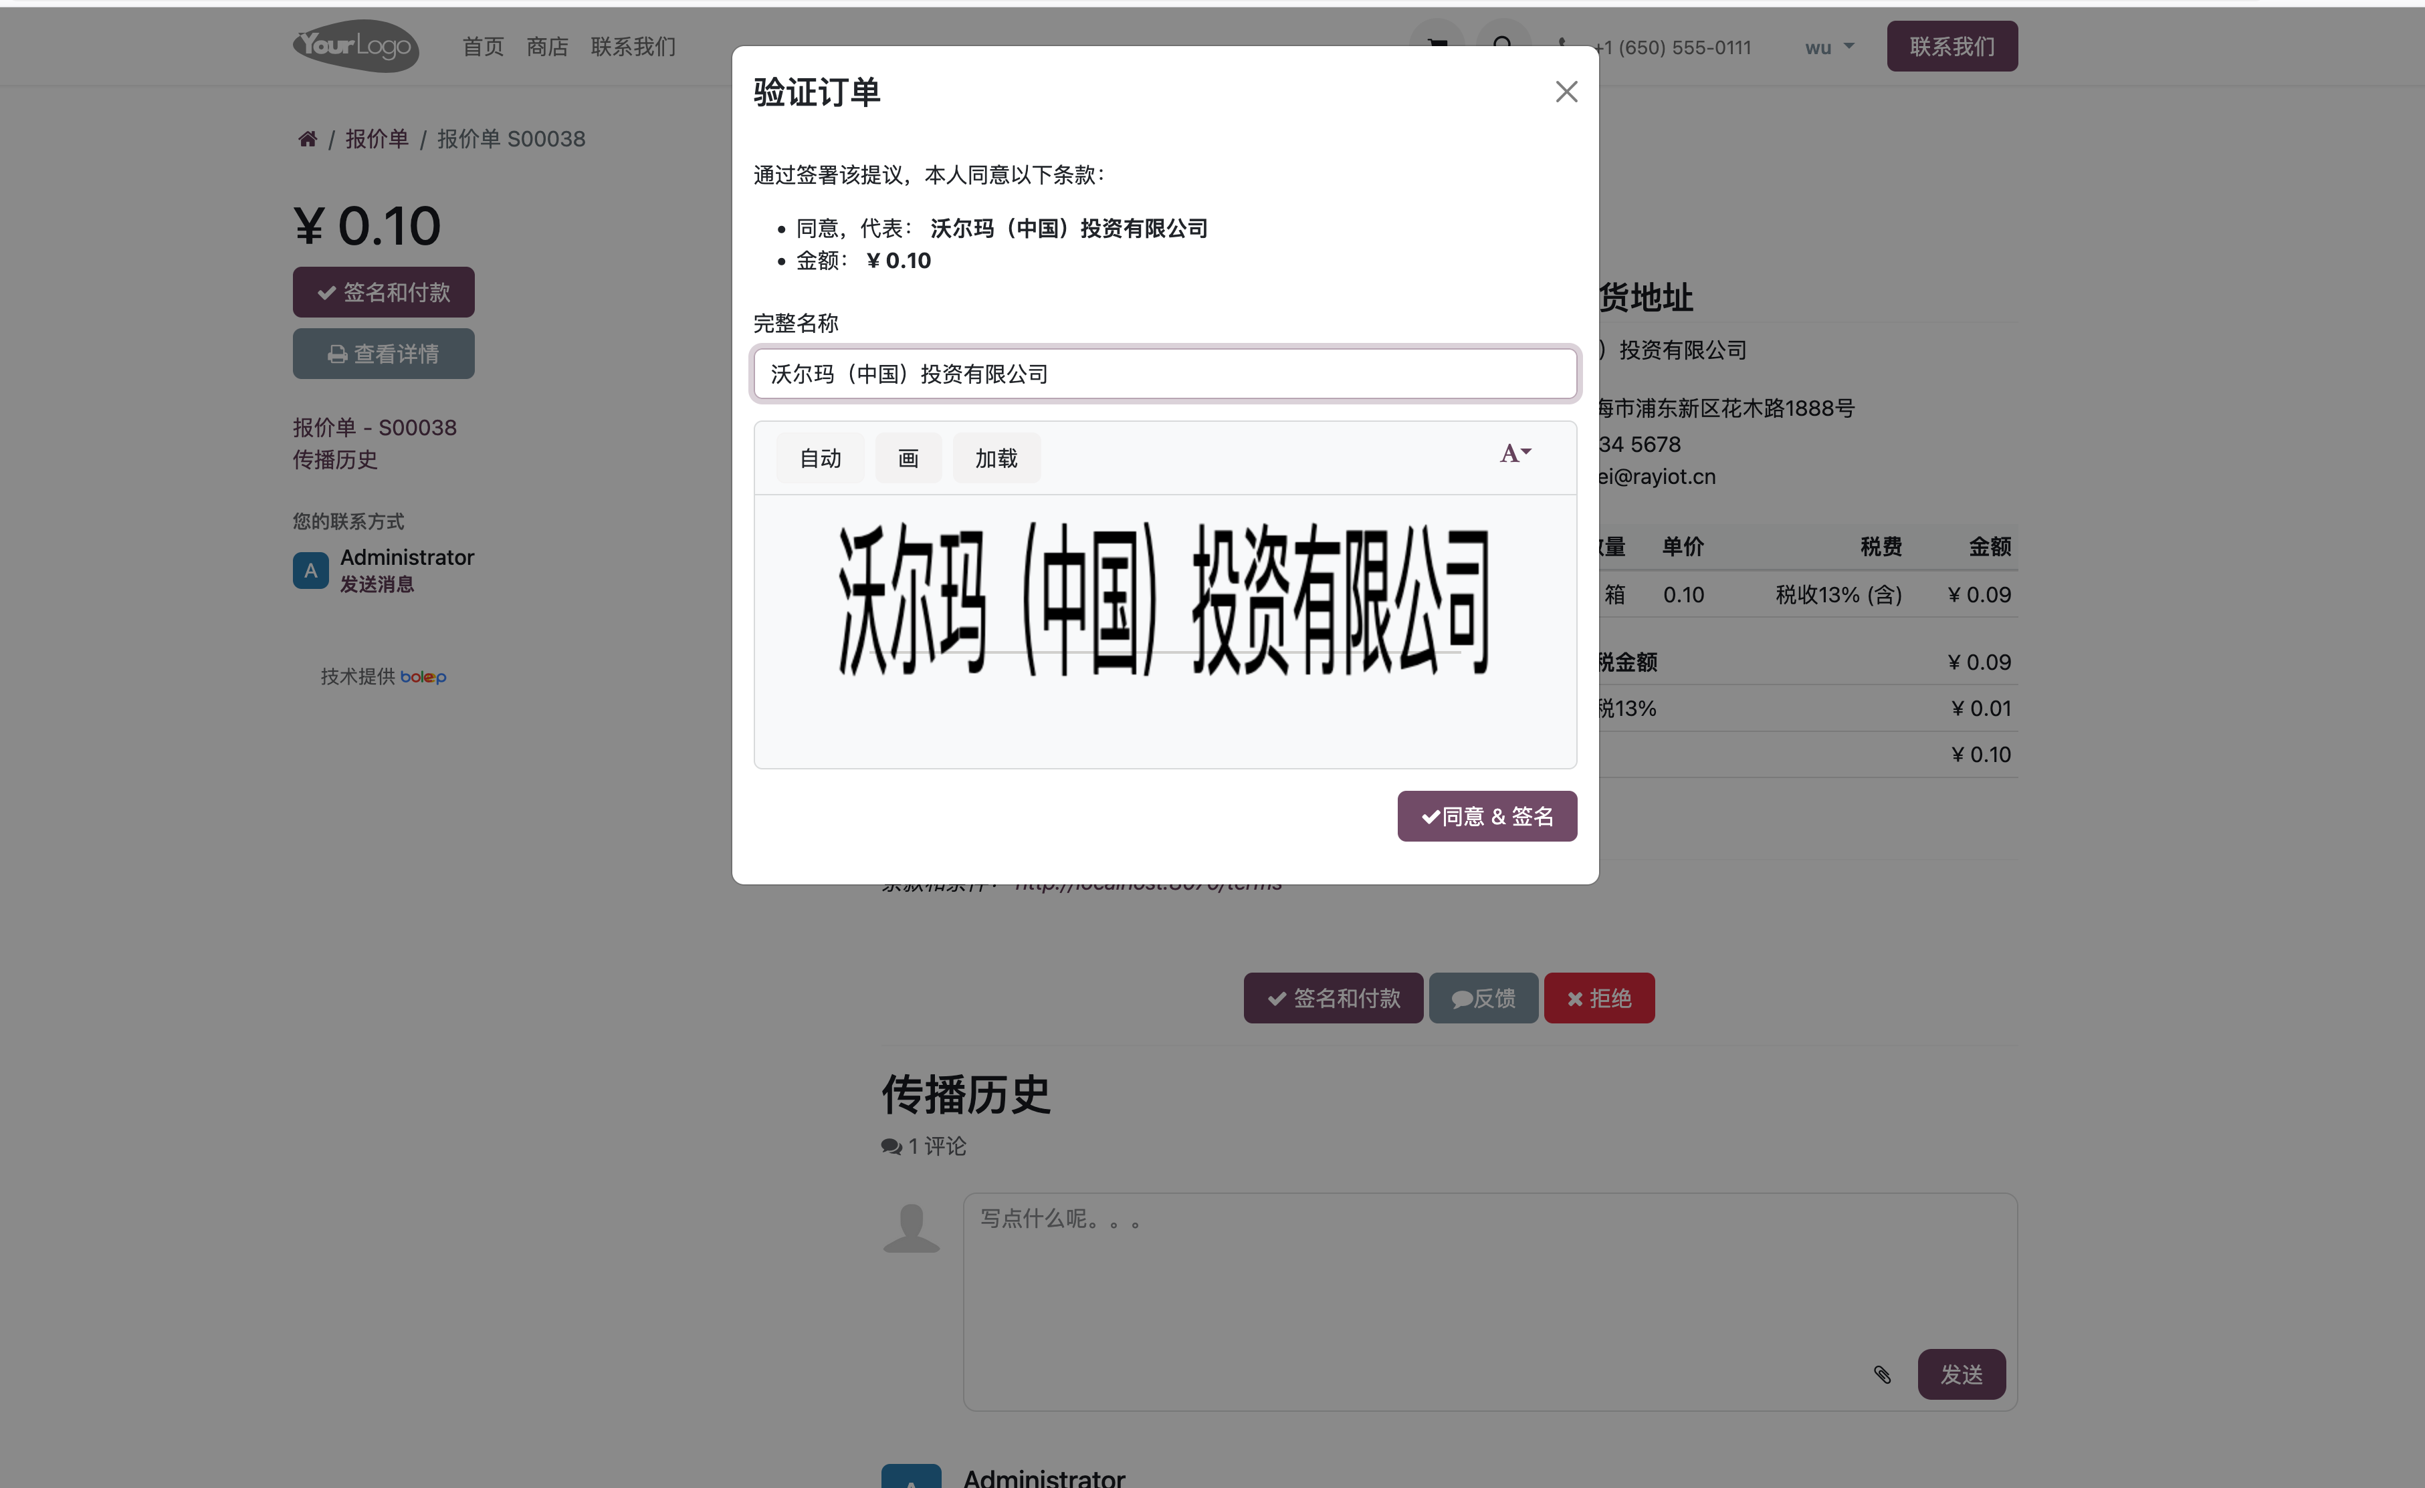Click the ¥ 0.10 total heading
The image size is (2425, 1488).
point(366,227)
